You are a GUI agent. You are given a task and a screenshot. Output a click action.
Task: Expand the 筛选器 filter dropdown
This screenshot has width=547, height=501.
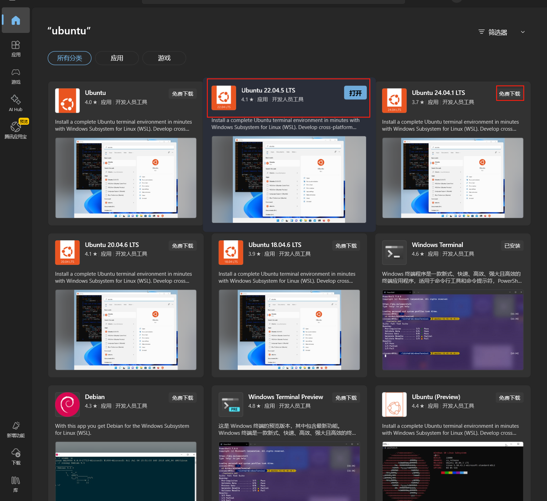(x=502, y=32)
